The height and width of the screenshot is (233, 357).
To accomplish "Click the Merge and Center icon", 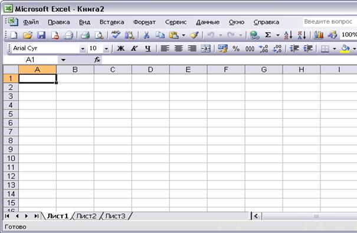I will (206, 48).
